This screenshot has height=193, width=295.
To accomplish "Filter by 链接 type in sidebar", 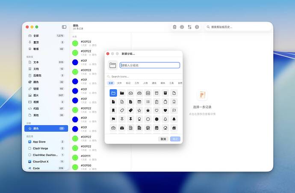I will 46,89.
